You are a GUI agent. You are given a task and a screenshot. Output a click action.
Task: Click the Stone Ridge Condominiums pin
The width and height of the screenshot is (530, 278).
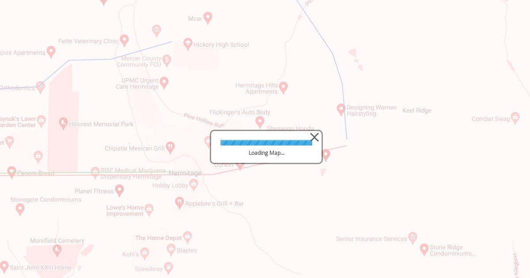(424, 250)
